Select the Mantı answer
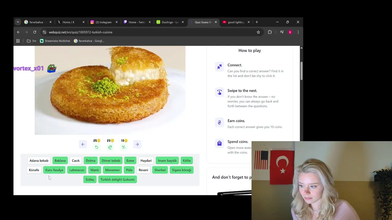 click(x=95, y=170)
